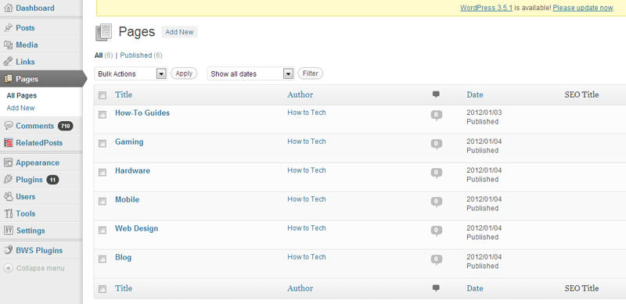Click comment count bubble for How-To Guides
The height and width of the screenshot is (304, 626).
pyautogui.click(x=437, y=116)
